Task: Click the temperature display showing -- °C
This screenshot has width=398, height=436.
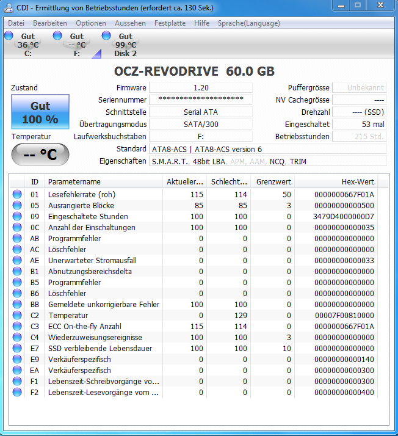Action: coord(40,154)
